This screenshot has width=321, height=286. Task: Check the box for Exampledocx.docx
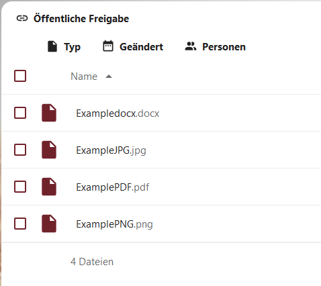(20, 113)
